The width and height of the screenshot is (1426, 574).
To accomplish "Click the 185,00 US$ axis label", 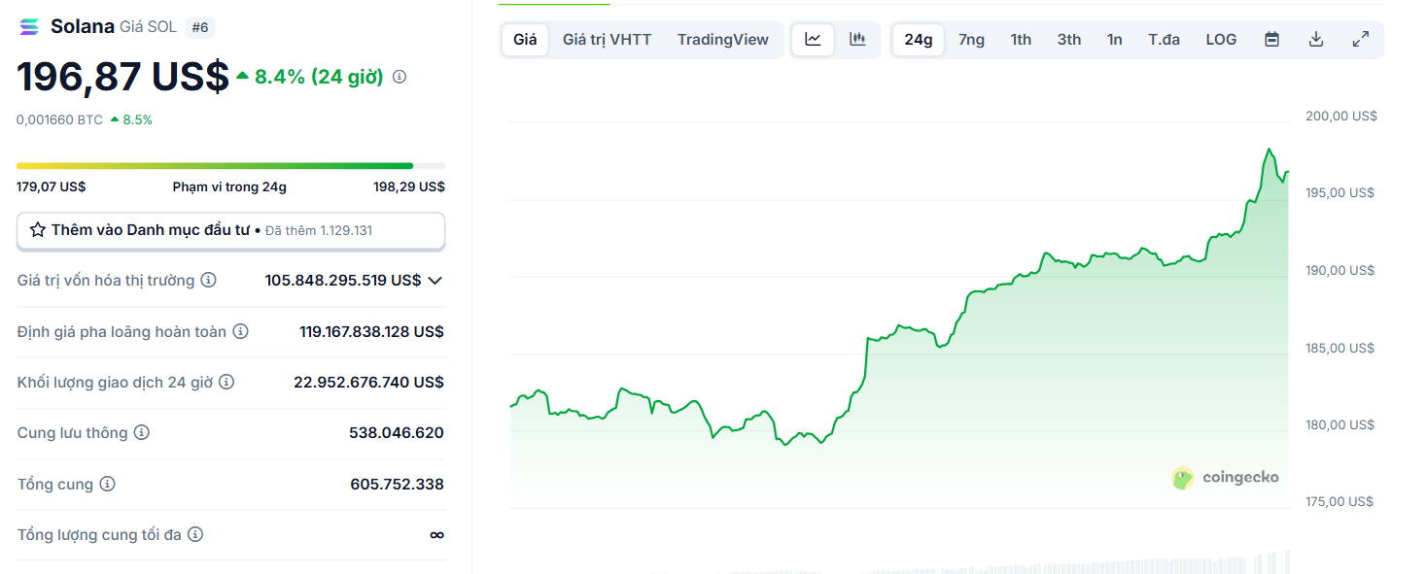I will coord(1339,348).
